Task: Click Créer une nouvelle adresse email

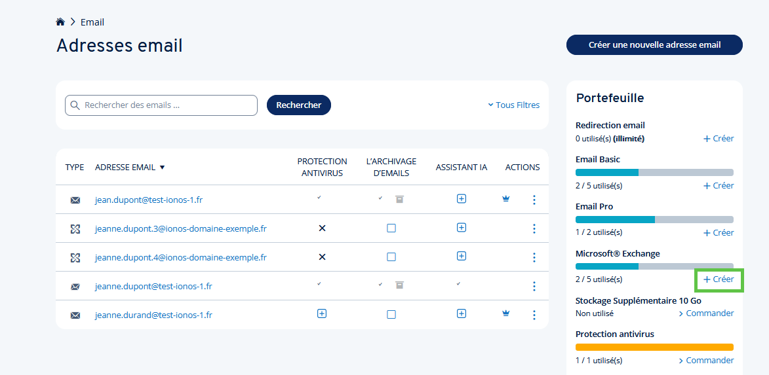Action: [654, 45]
